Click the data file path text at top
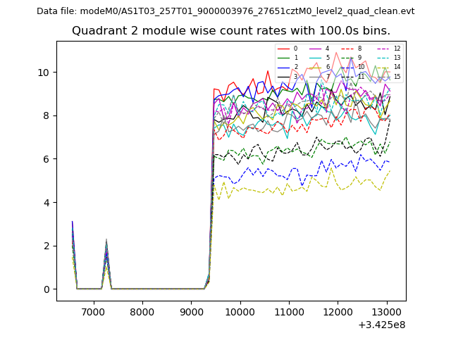 [x=225, y=11]
